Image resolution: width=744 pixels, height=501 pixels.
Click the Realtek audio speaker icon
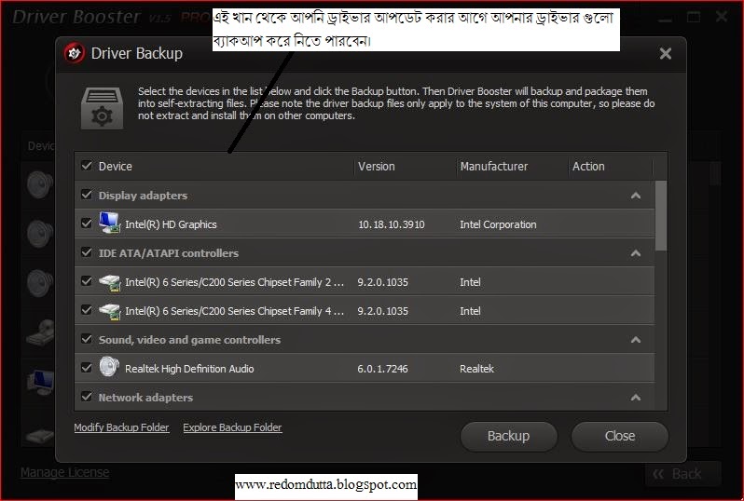(x=110, y=367)
